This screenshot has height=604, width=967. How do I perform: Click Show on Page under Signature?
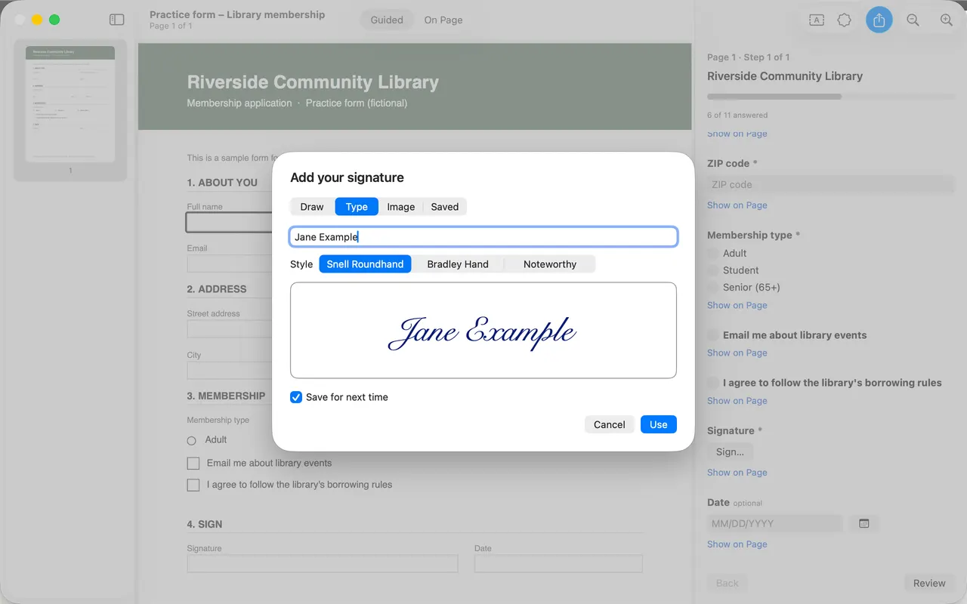(x=737, y=473)
